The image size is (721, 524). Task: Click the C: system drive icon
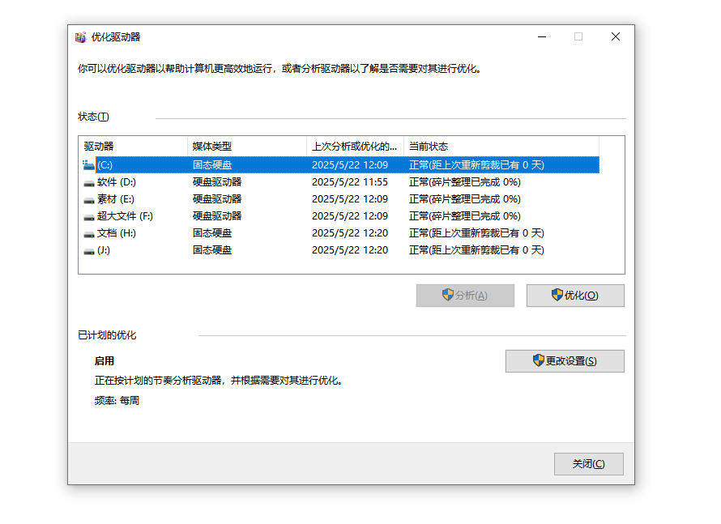coord(88,165)
